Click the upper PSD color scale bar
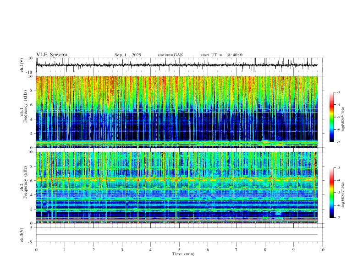Screen dimensions: 363x280 click(332, 117)
